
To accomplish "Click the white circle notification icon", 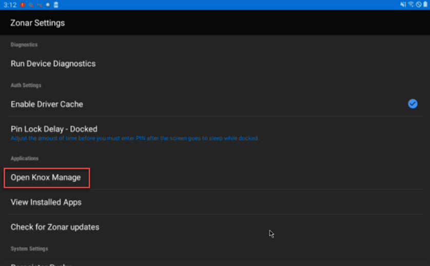I will pyautogui.click(x=48, y=5).
